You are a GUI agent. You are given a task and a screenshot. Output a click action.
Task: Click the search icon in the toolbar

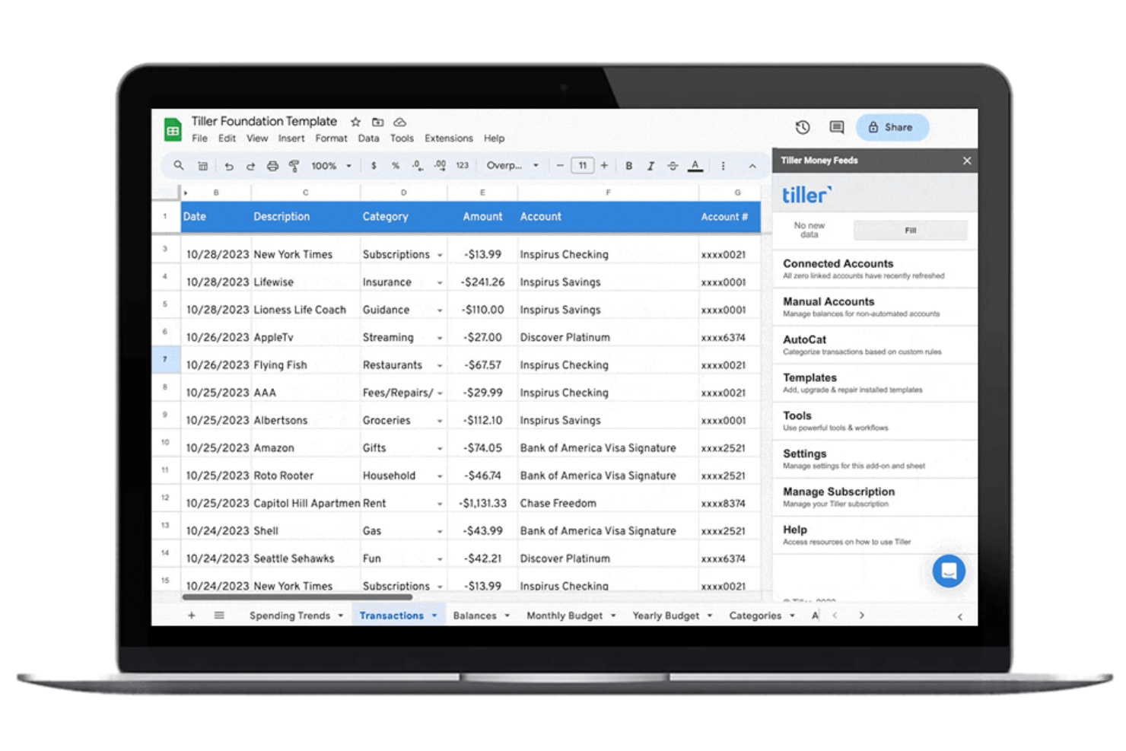click(179, 165)
